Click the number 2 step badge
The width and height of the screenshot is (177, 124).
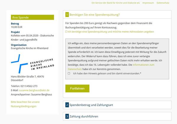tap(67, 105)
